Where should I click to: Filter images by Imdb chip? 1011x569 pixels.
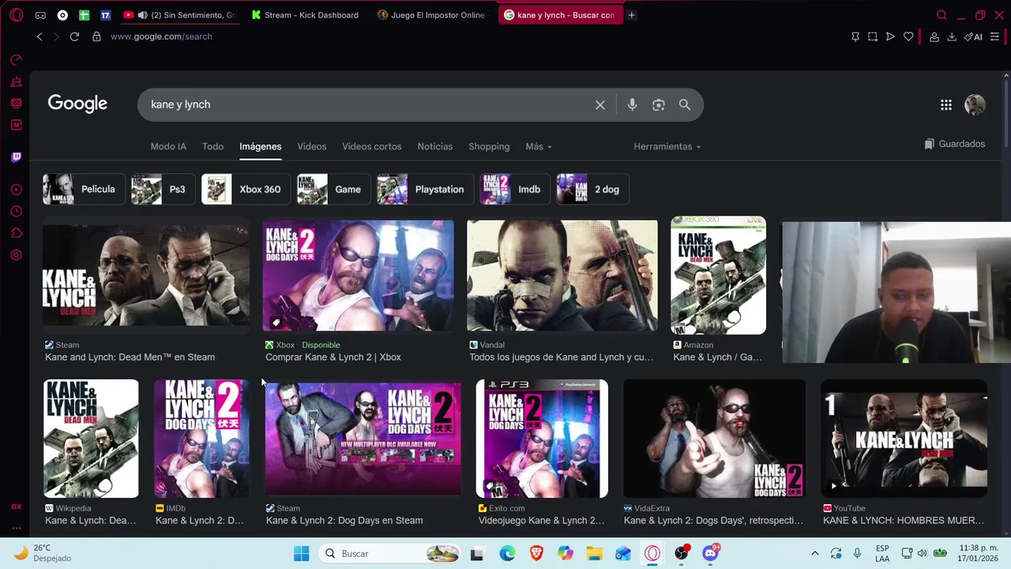point(515,189)
